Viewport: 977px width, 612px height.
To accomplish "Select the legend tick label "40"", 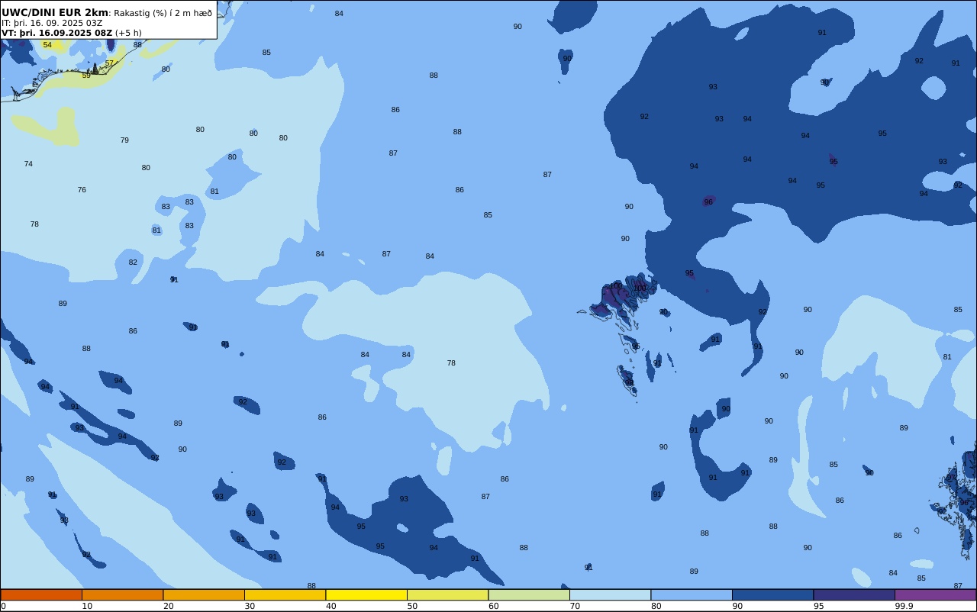I will (331, 607).
